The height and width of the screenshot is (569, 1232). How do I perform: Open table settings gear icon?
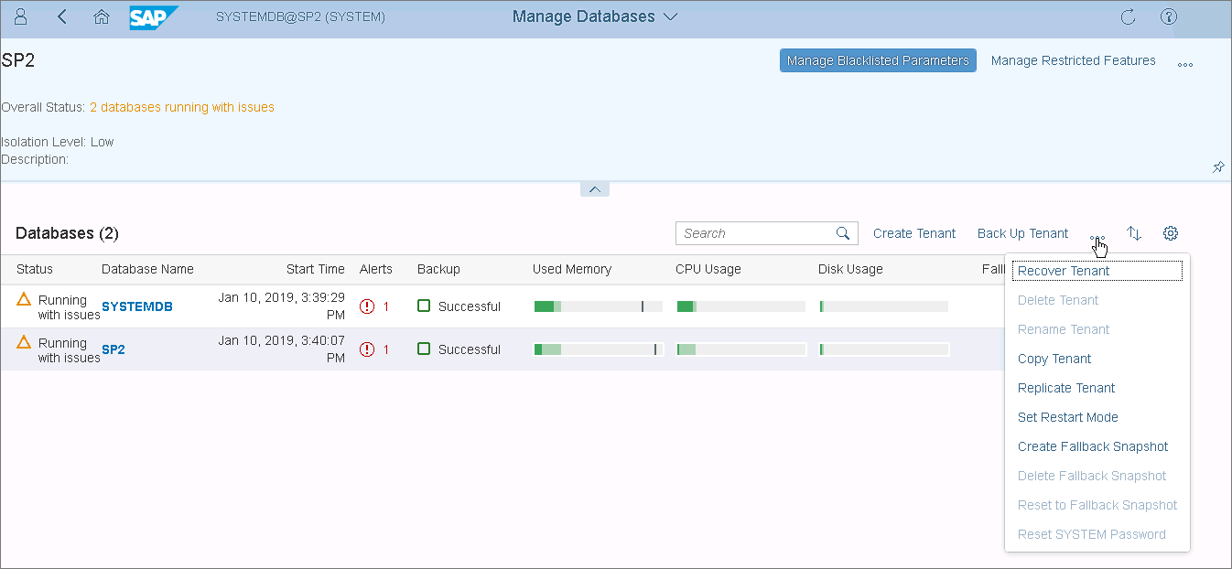tap(1171, 233)
